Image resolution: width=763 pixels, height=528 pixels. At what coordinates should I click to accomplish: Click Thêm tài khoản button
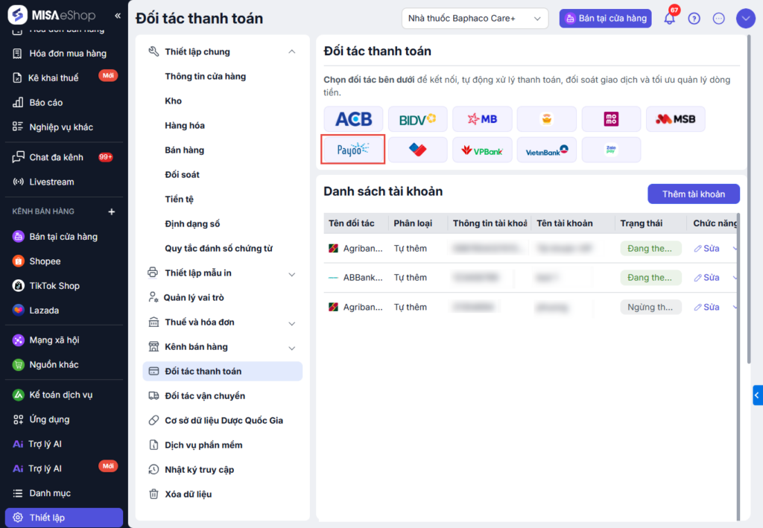tap(694, 194)
